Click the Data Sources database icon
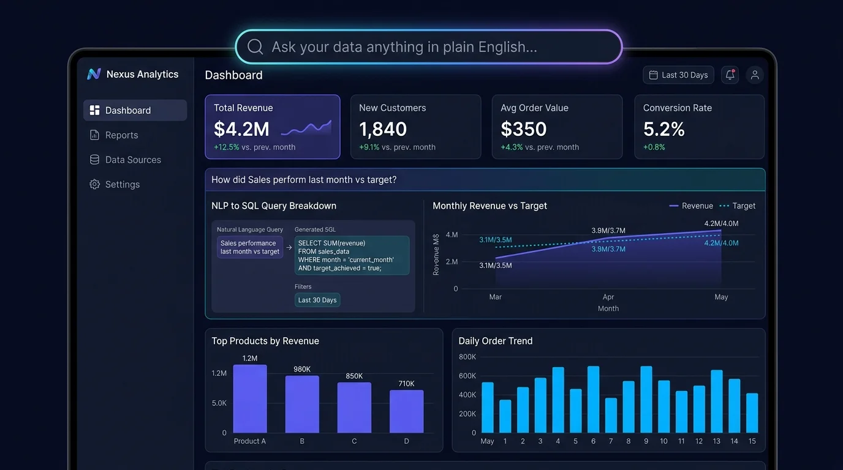The image size is (843, 470). [94, 160]
